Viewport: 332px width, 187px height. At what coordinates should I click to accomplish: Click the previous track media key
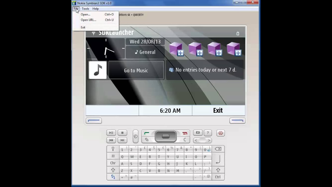pos(111,140)
